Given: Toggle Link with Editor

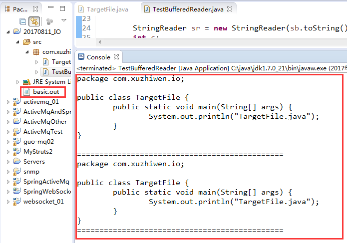Looking at the screenshot, I should pos(34,21).
